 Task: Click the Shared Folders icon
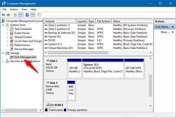coord(11,37)
